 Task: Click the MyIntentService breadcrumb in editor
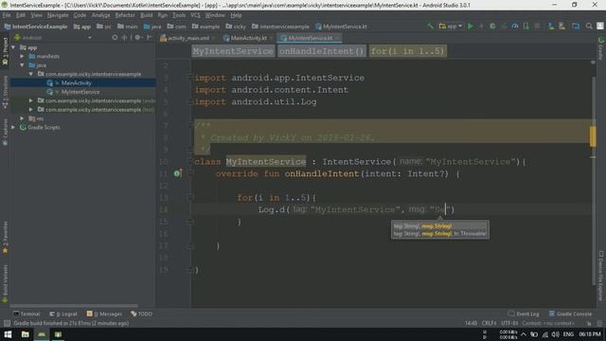click(233, 51)
